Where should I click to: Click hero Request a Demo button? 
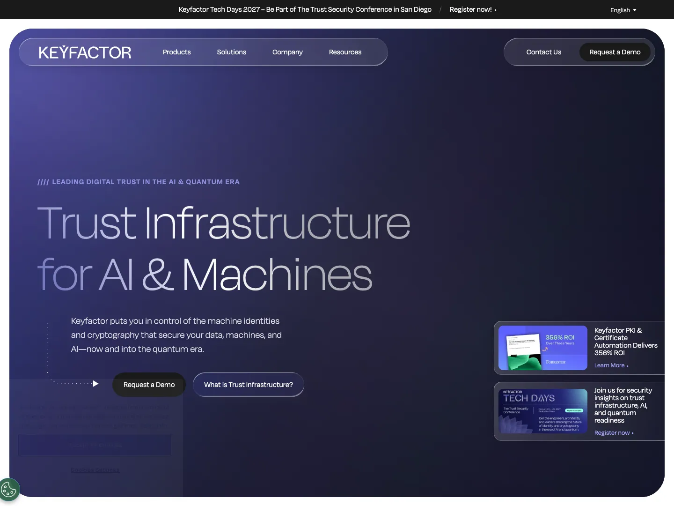149,385
